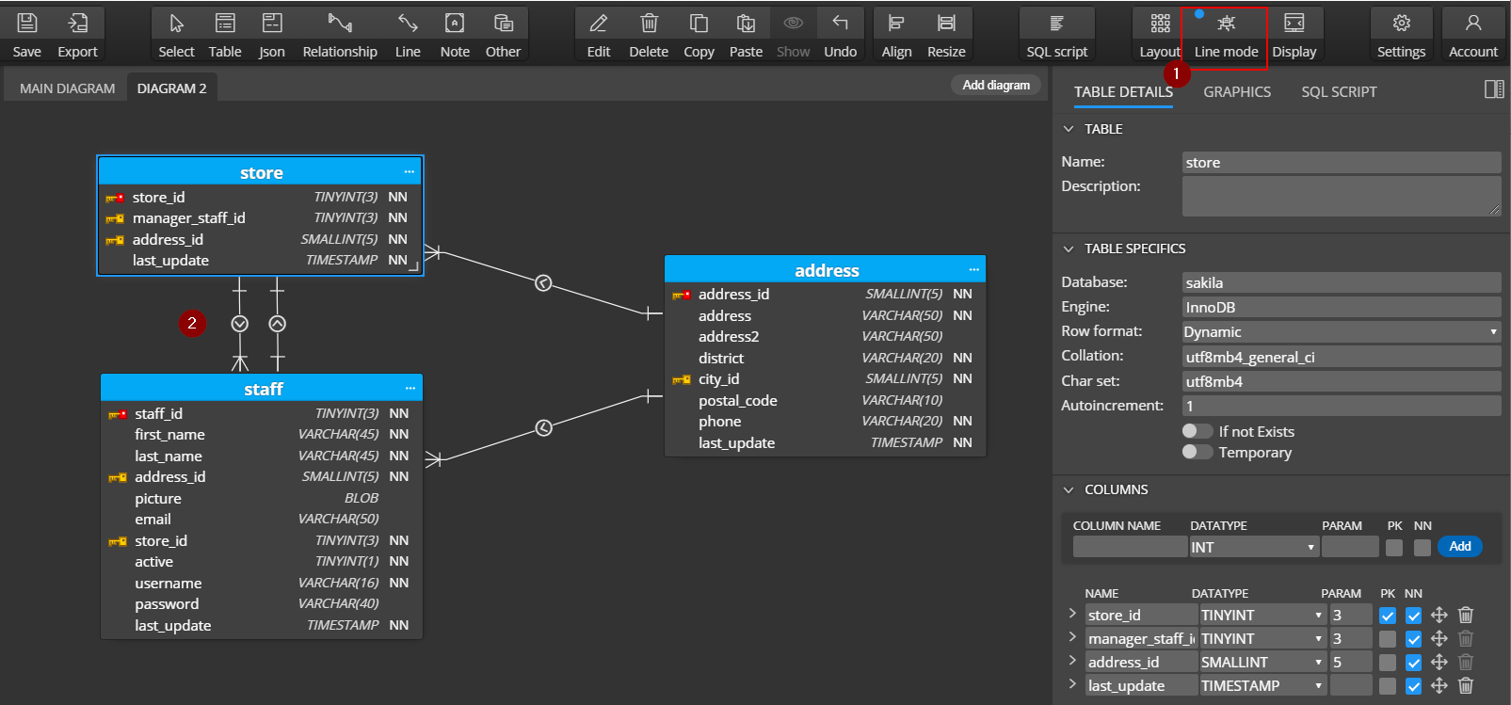Check the PK checkbox for address_id
The image size is (1511, 705).
1388,663
